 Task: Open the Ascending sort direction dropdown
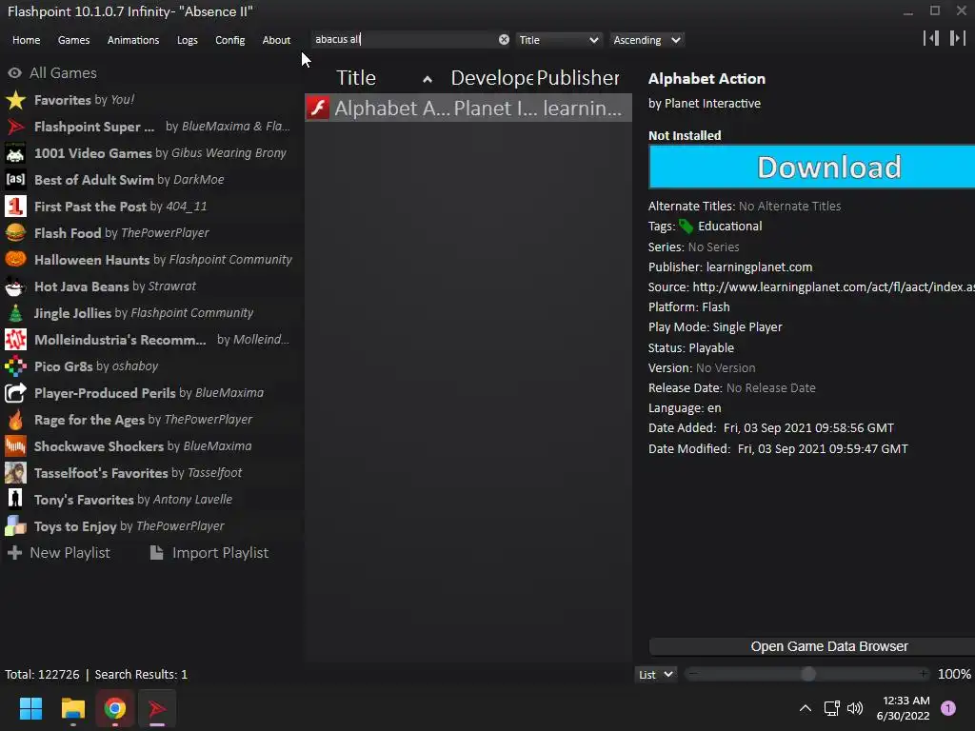(647, 40)
